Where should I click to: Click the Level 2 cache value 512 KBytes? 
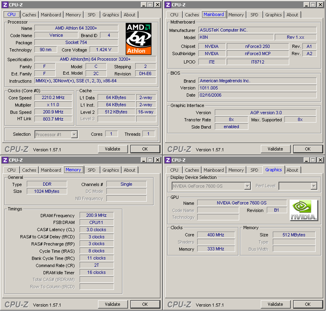[x=116, y=112]
